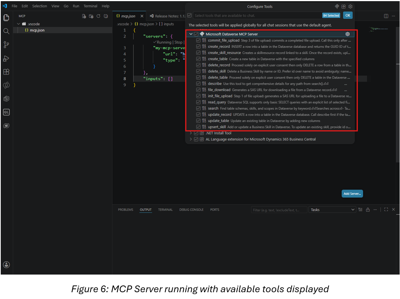Toggle the select-all tools checkbox
Viewport: 400px width, 299px height.
coord(189,15)
